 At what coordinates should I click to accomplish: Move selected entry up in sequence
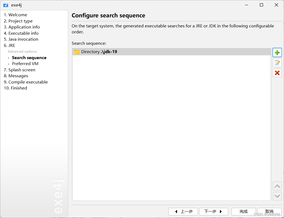click(277, 186)
